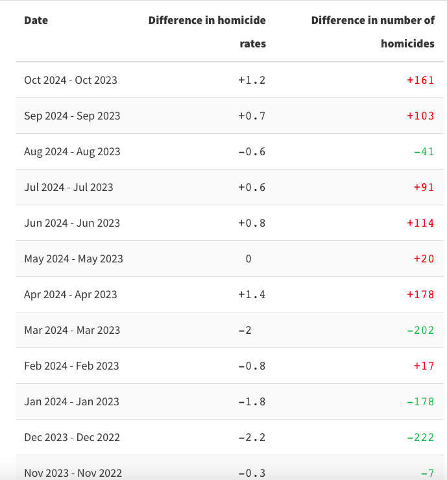This screenshot has width=447, height=480.
Task: Click the +103 value for September
Action: 420,116
